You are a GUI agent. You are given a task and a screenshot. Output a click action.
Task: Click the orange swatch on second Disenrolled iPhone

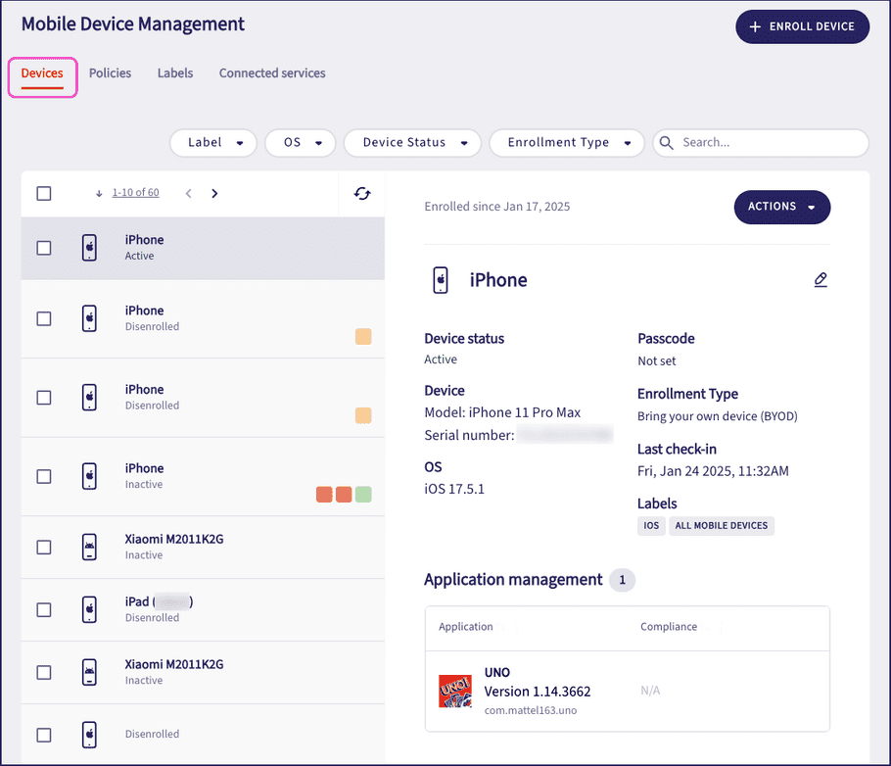(363, 415)
